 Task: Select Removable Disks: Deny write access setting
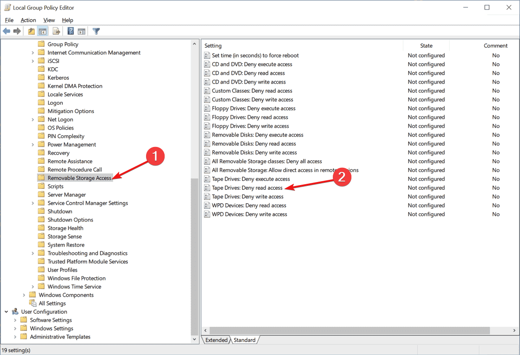pyautogui.click(x=254, y=153)
